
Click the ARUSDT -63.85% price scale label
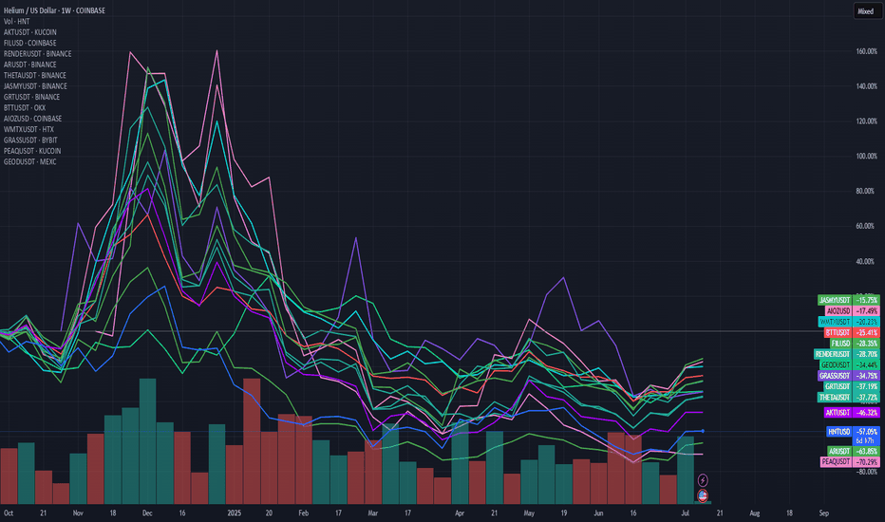point(854,452)
